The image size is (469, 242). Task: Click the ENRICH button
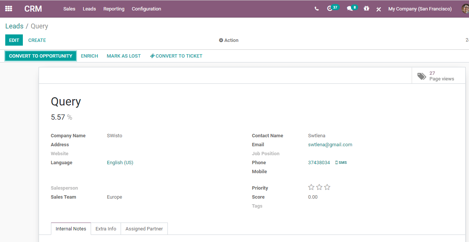(90, 56)
